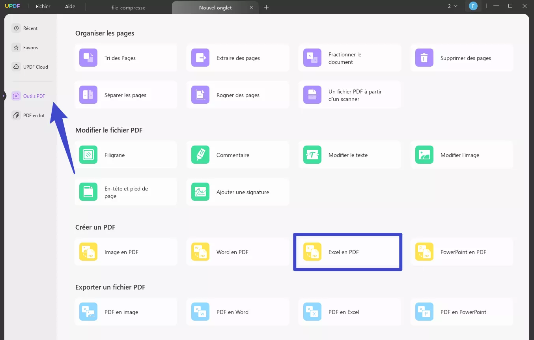
Task: Click the Outils PDF toolbox icon
Action: (16, 96)
